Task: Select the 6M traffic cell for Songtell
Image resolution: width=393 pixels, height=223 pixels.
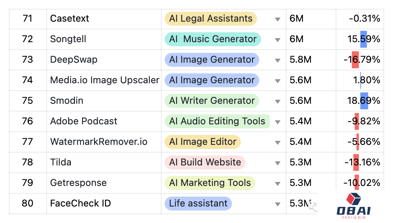Action: coord(311,39)
